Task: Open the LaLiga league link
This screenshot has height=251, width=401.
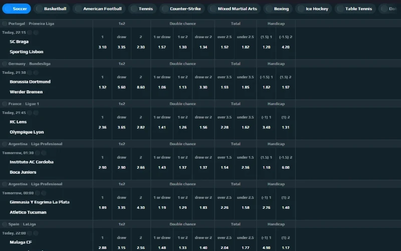Action: pyautogui.click(x=30, y=224)
